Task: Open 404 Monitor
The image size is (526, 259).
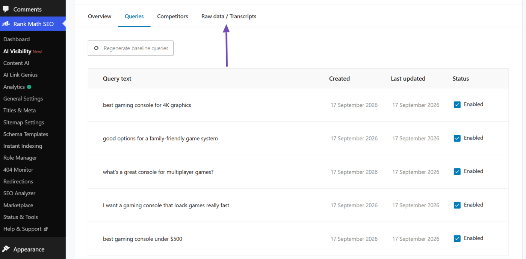Action: click(x=18, y=169)
